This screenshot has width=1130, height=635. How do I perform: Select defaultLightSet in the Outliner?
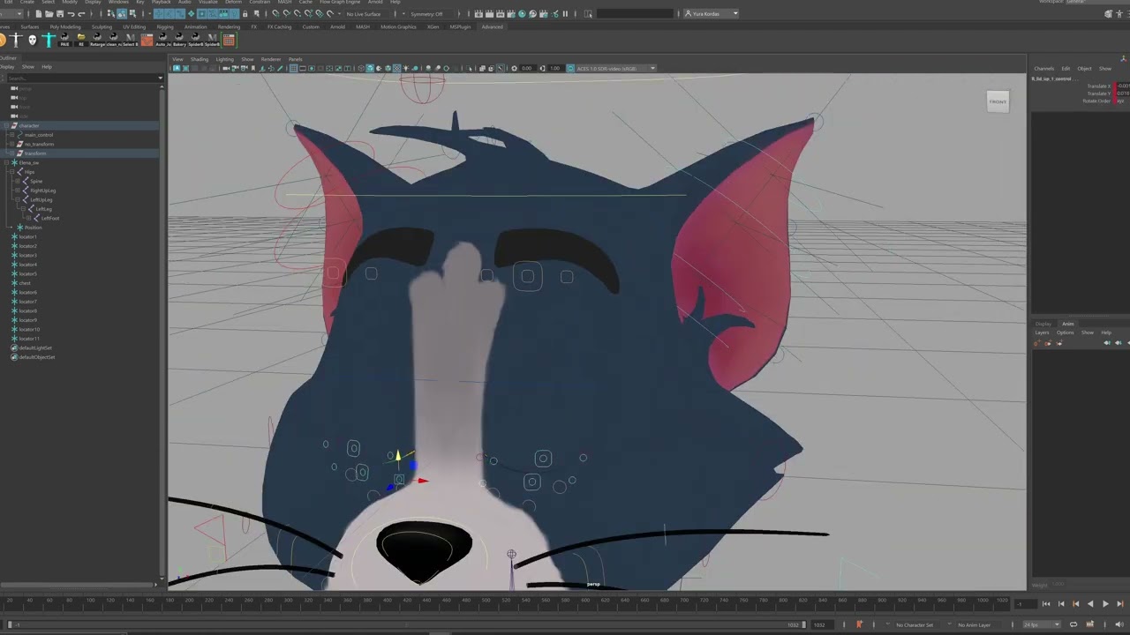[x=36, y=347]
